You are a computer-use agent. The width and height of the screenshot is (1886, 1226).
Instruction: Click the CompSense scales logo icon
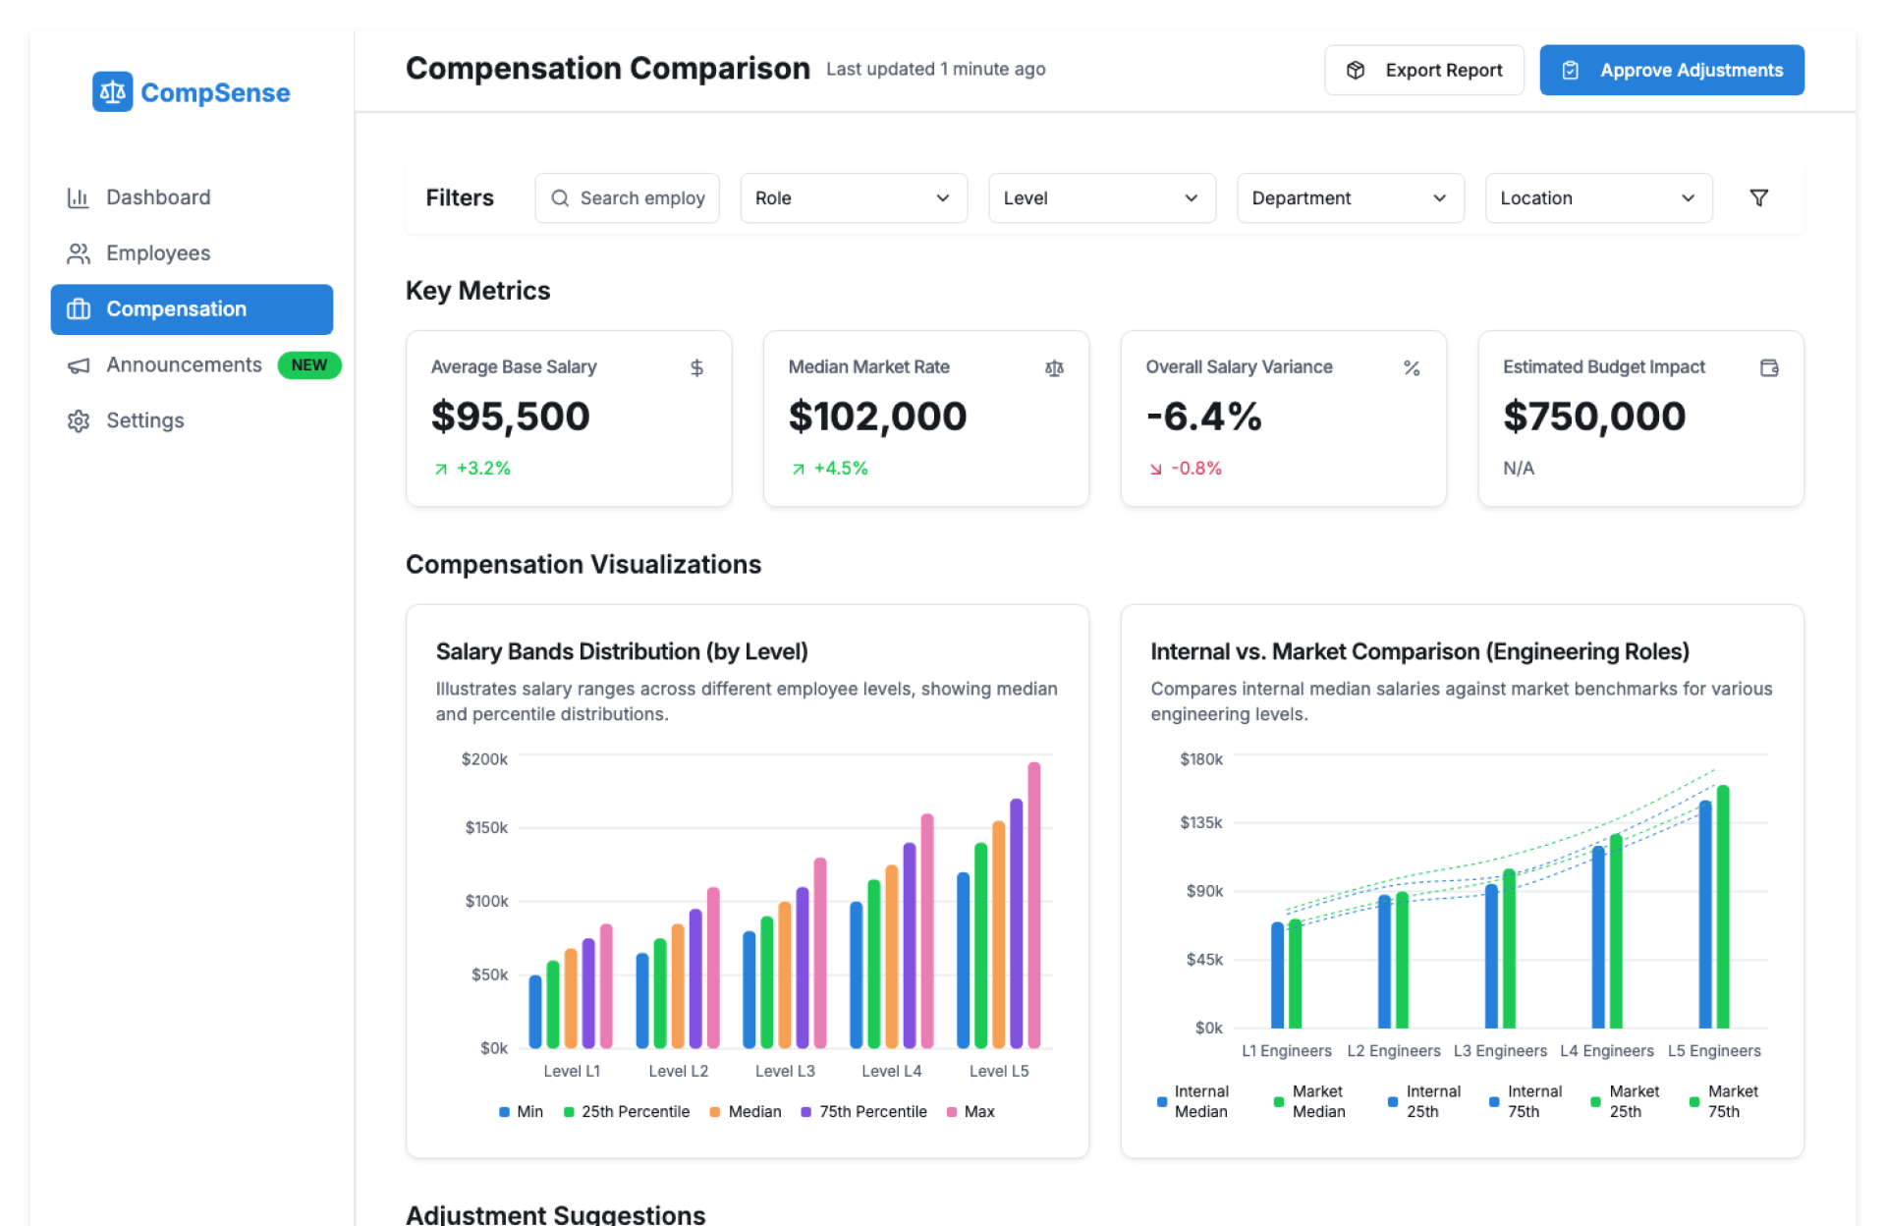pyautogui.click(x=112, y=92)
